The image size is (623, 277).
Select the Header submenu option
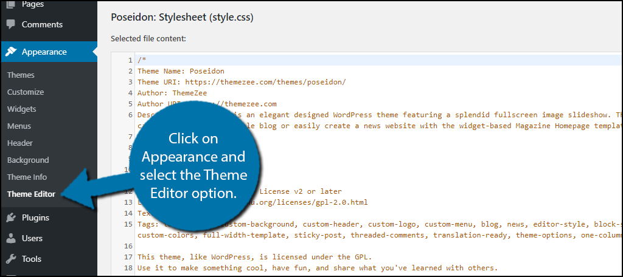pyautogui.click(x=20, y=143)
